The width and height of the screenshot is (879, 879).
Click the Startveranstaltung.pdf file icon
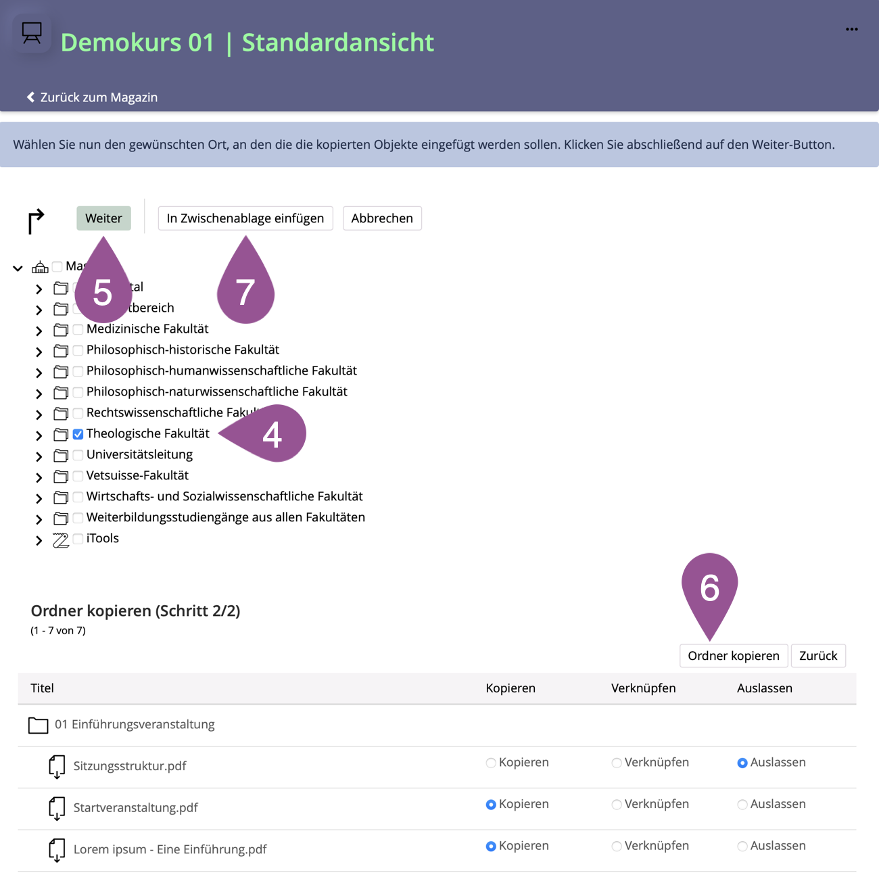(57, 808)
